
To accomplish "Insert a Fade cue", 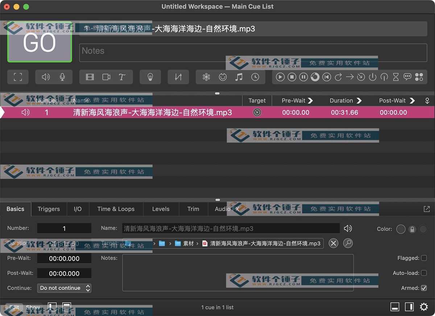I will tap(178, 77).
